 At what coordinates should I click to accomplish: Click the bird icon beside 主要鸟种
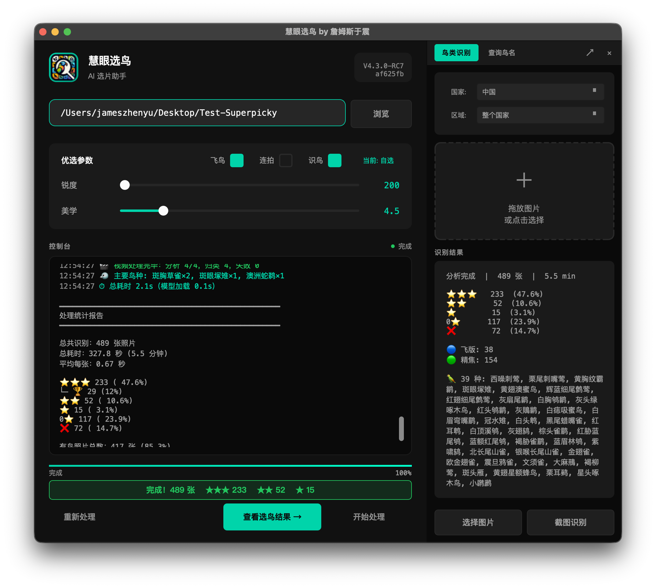[x=104, y=276]
